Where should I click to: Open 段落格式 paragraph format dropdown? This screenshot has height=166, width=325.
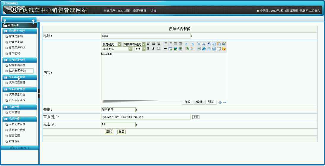[112, 44]
